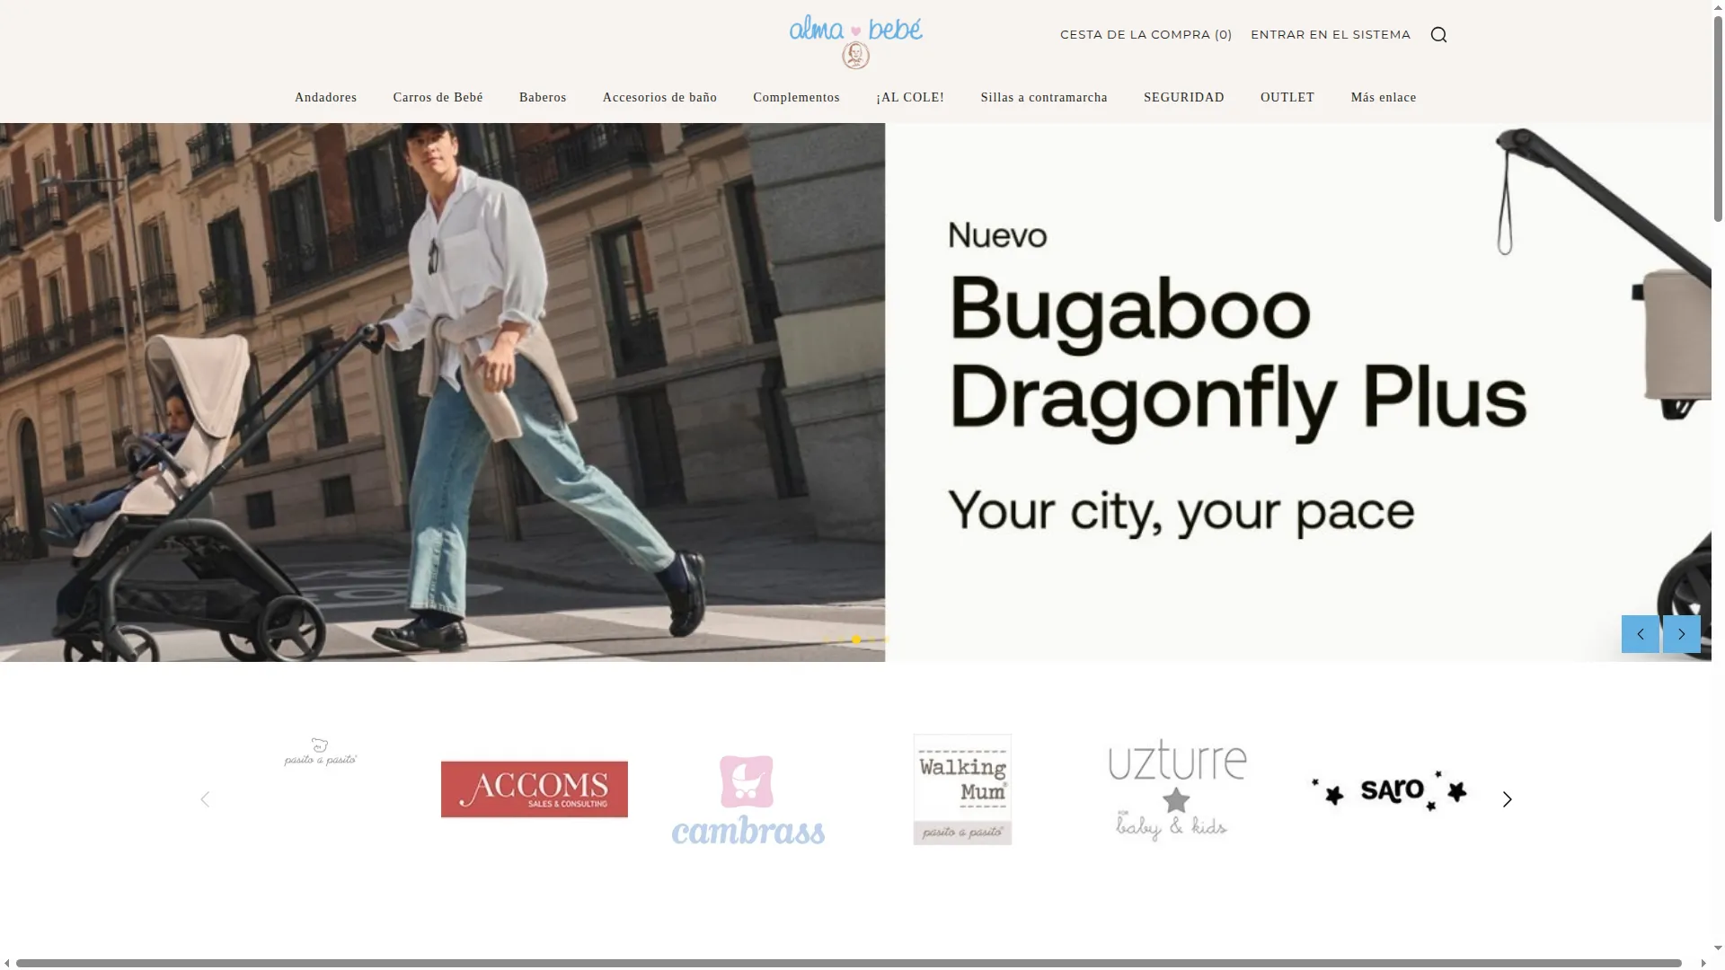1725x970 pixels.
Task: Show next brand logos in carousel
Action: click(x=1508, y=799)
